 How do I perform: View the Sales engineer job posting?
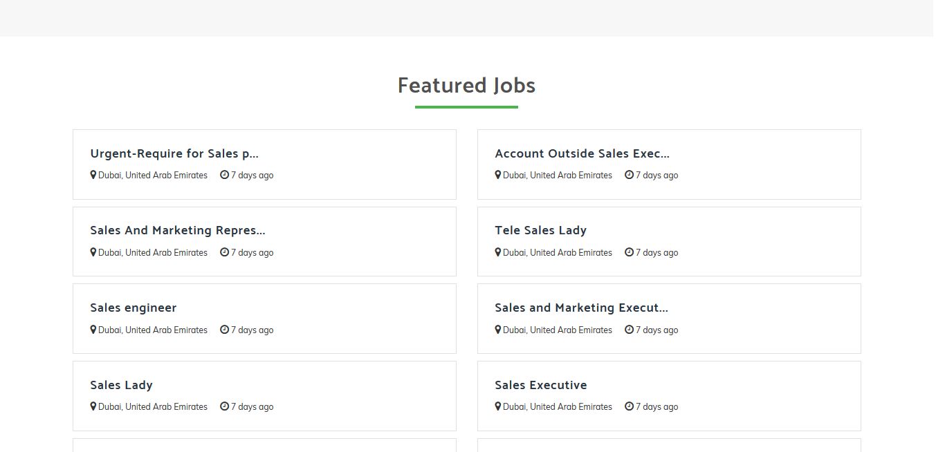[133, 308]
